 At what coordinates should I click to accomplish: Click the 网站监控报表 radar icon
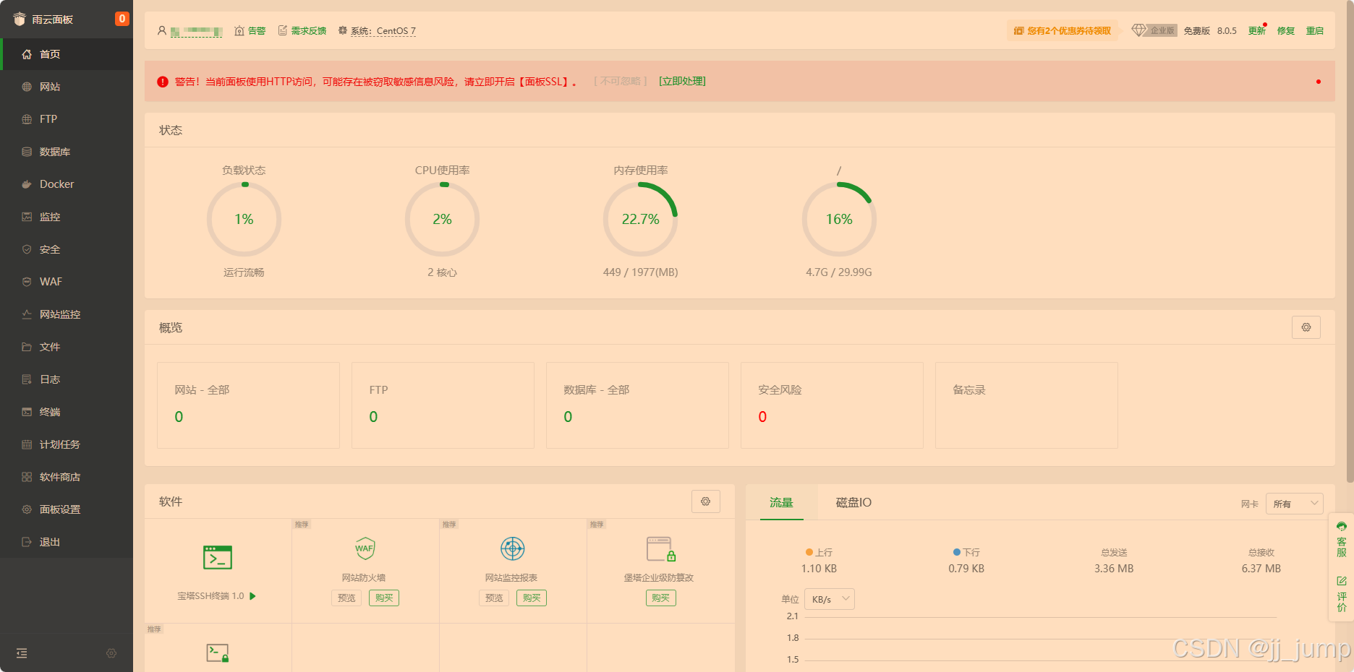[512, 548]
